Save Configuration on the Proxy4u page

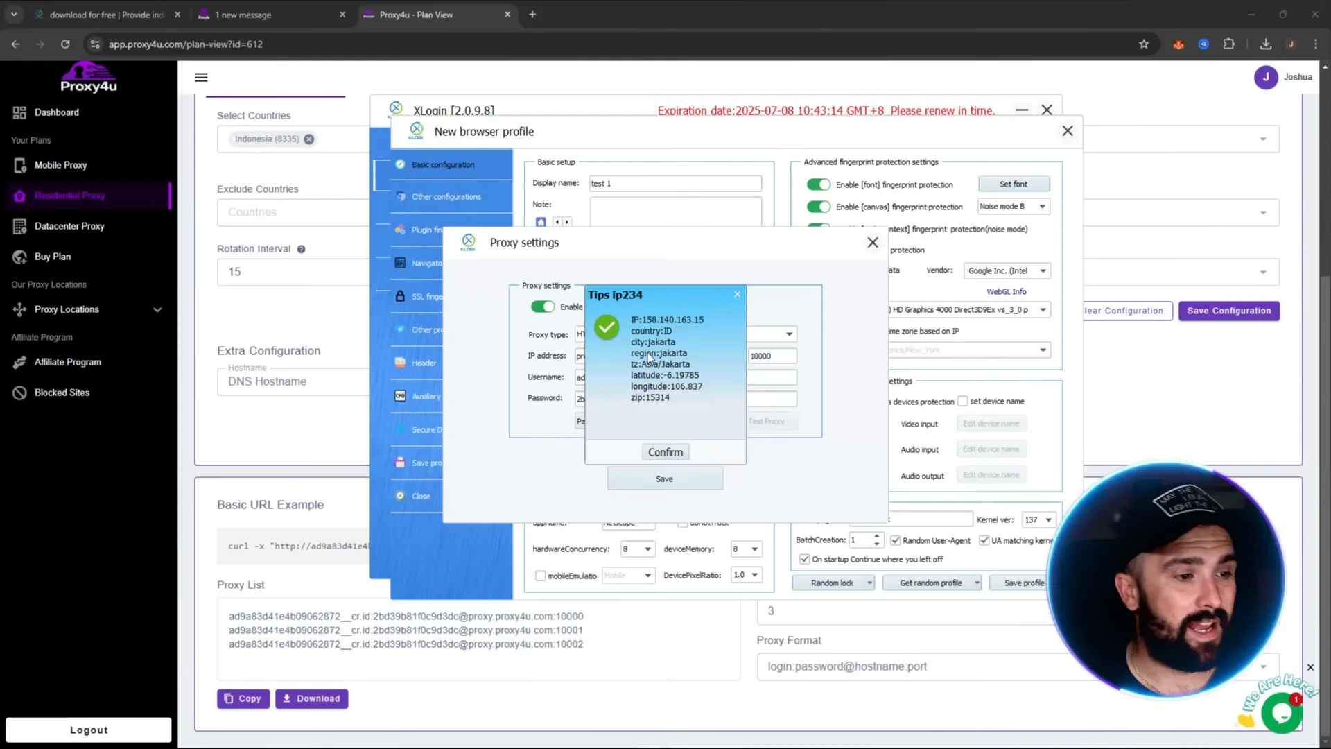(x=1228, y=311)
